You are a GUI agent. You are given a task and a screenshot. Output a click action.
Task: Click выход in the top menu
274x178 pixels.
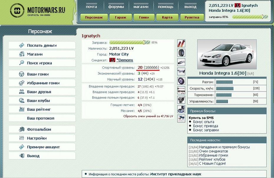pos(190,7)
